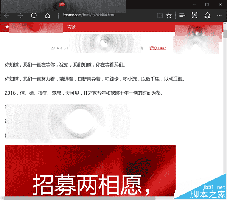Click paragraph starting 2016，信、德、操守
This screenshot has width=227, height=200.
pyautogui.click(x=84, y=93)
